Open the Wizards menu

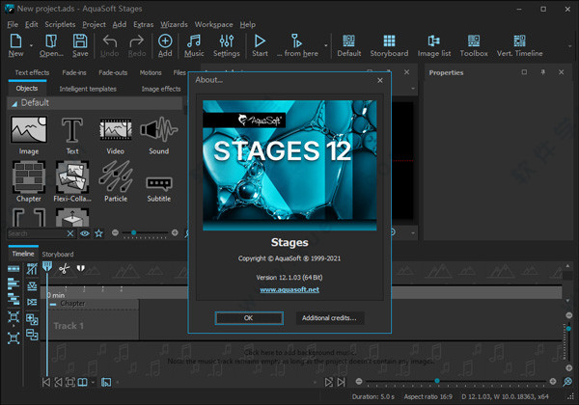click(174, 24)
